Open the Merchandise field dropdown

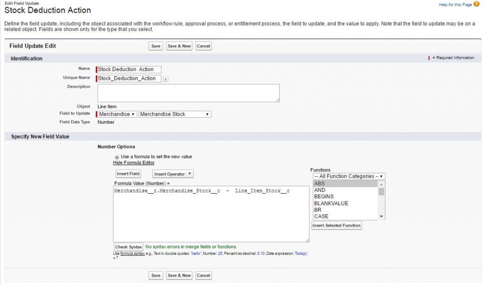coord(117,114)
